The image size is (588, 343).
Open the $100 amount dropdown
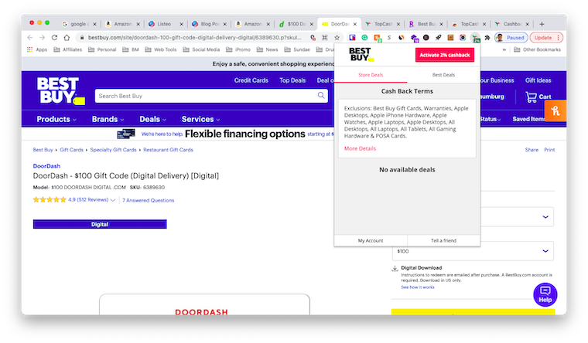pyautogui.click(x=473, y=251)
